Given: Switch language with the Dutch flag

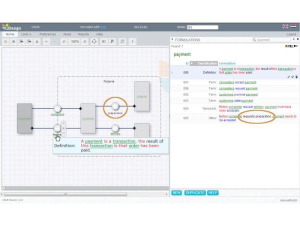Looking at the screenshot, I should pos(293,26).
